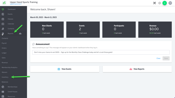
Task: Click the View Reports button
Action: (x=137, y=69)
